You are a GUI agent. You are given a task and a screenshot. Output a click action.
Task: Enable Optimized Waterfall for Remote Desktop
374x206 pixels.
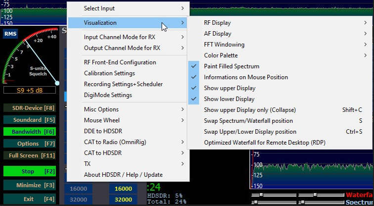click(280, 143)
